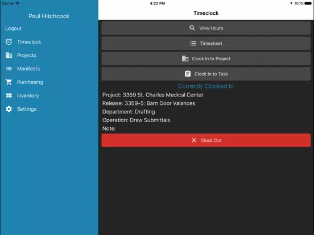
Task: Tap the red Clock Out button
Action: (206, 140)
